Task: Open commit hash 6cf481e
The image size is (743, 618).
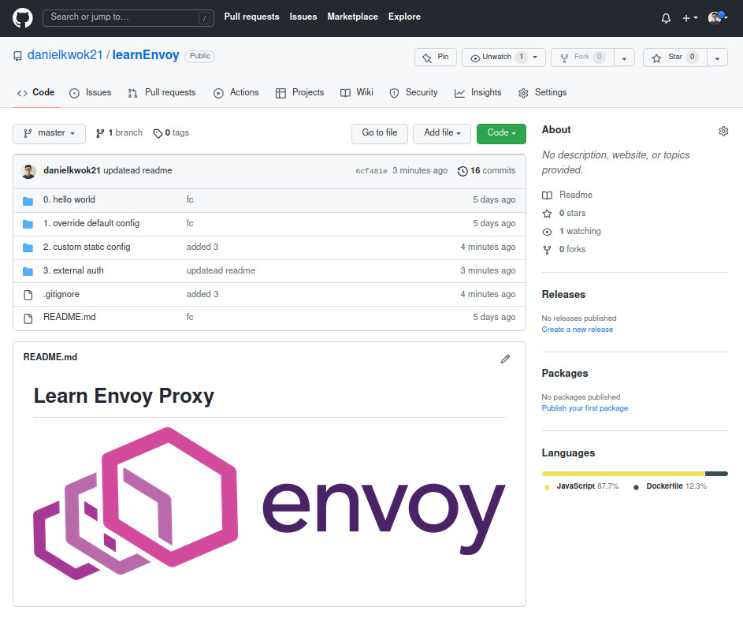Action: [372, 171]
